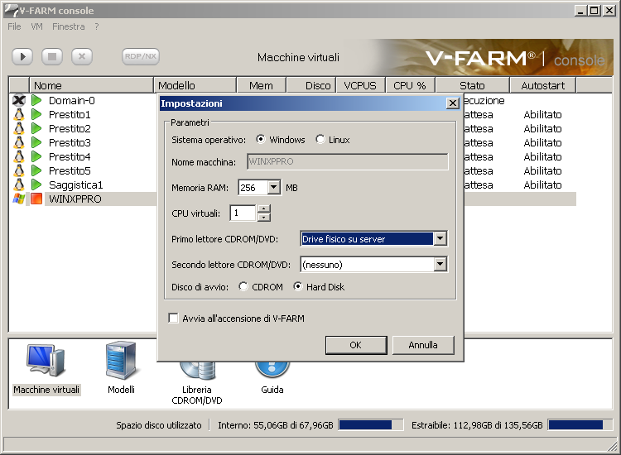Confirm settings with OK button
The image size is (621, 455).
click(356, 345)
